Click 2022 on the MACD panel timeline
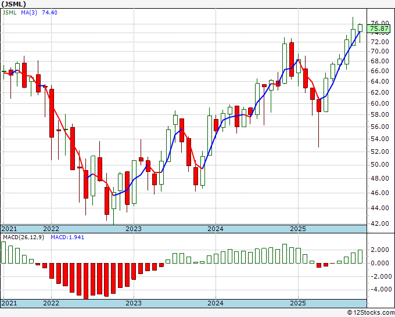 pyautogui.click(x=51, y=303)
